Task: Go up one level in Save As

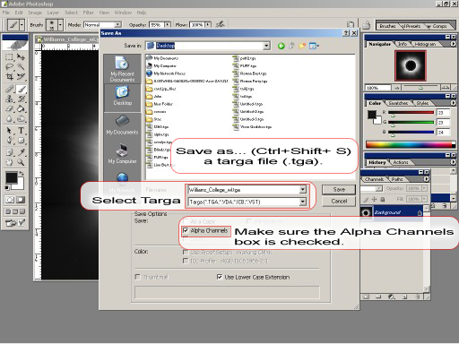Action: (291, 46)
